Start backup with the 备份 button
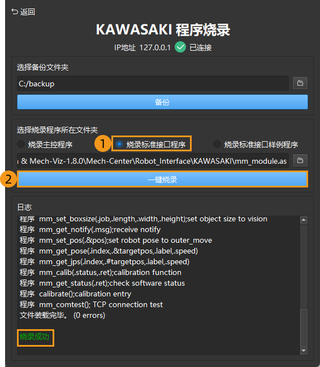The height and width of the screenshot is (367, 320). coord(162,102)
